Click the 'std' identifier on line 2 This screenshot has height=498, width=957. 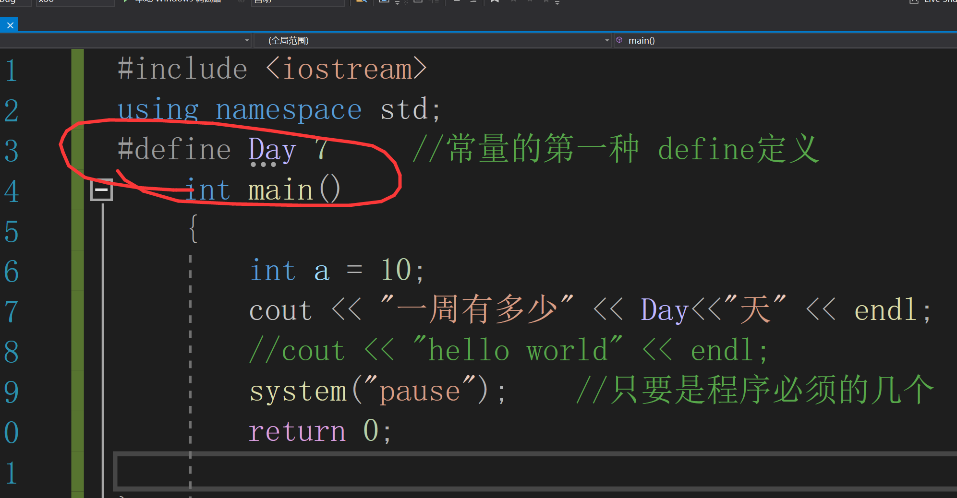(404, 109)
